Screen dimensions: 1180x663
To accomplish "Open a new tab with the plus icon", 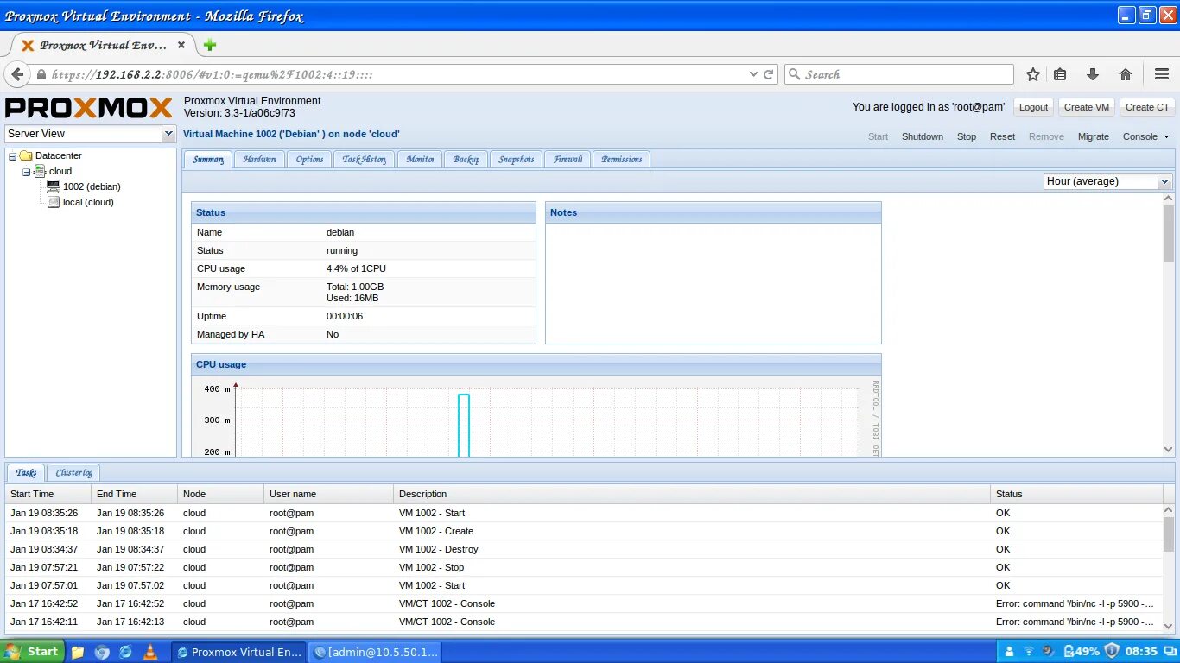I will (209, 45).
